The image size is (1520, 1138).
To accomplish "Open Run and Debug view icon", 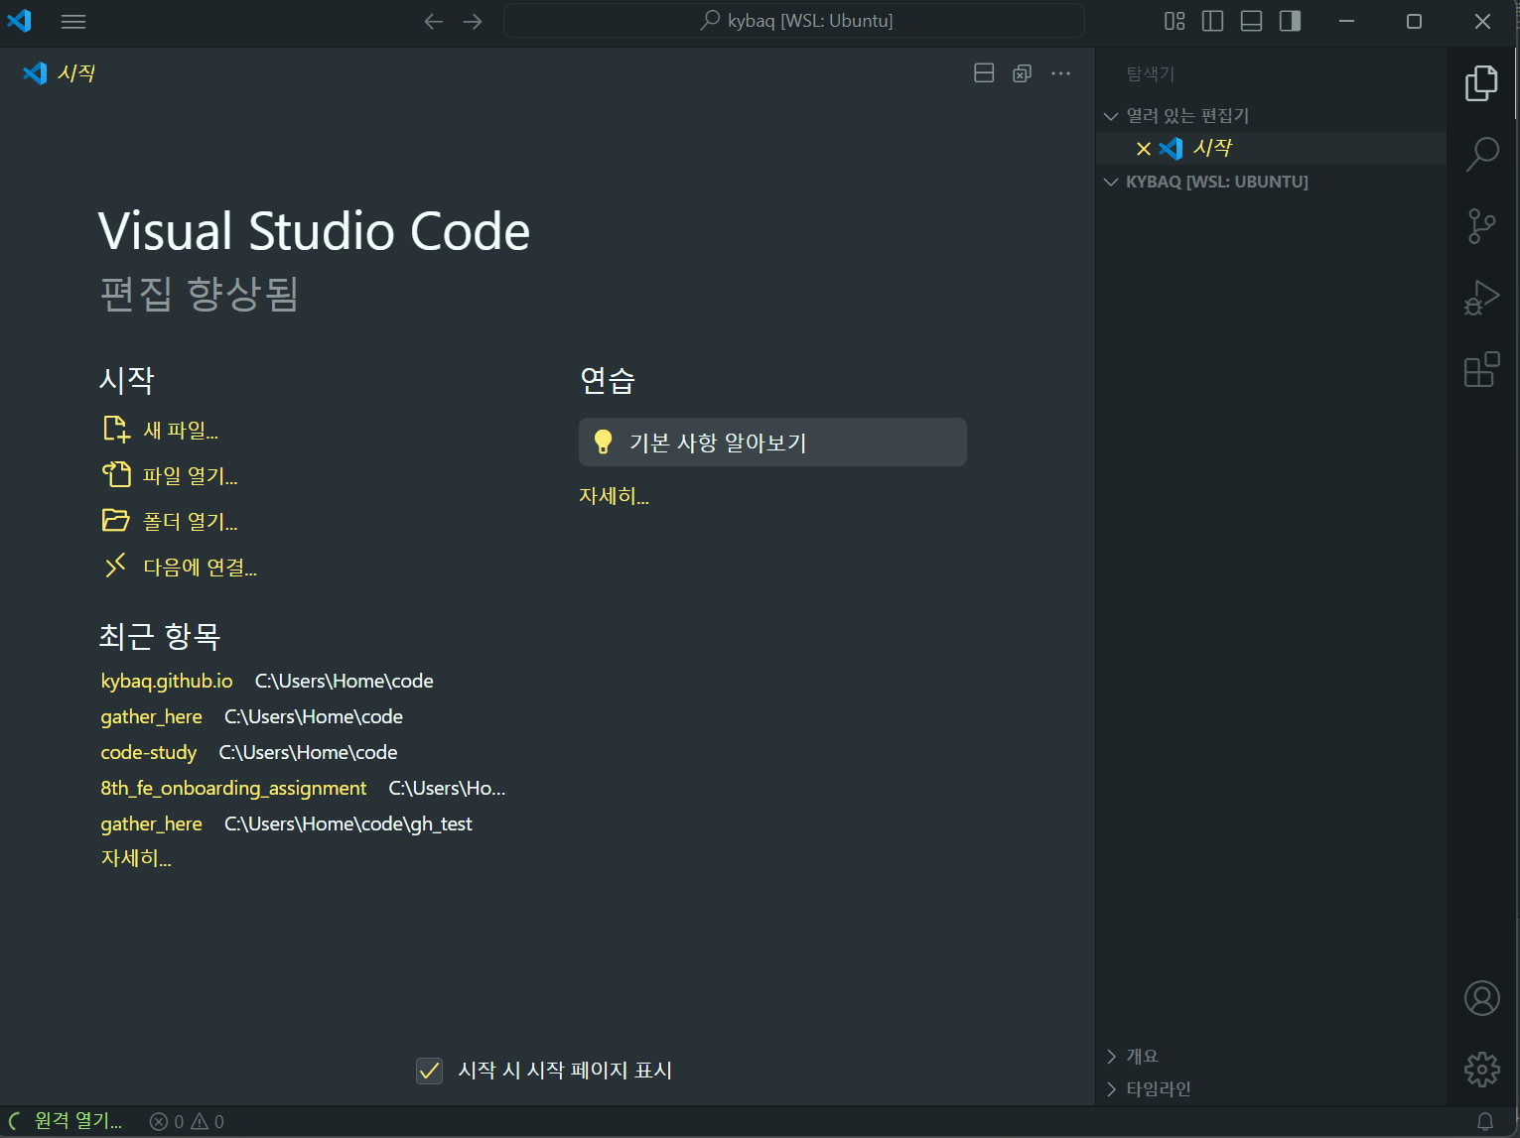I will click(x=1481, y=298).
